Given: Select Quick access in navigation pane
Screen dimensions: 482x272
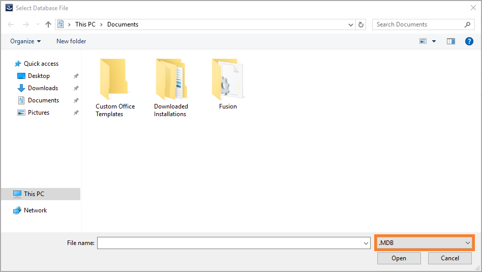Looking at the screenshot, I should (37, 64).
